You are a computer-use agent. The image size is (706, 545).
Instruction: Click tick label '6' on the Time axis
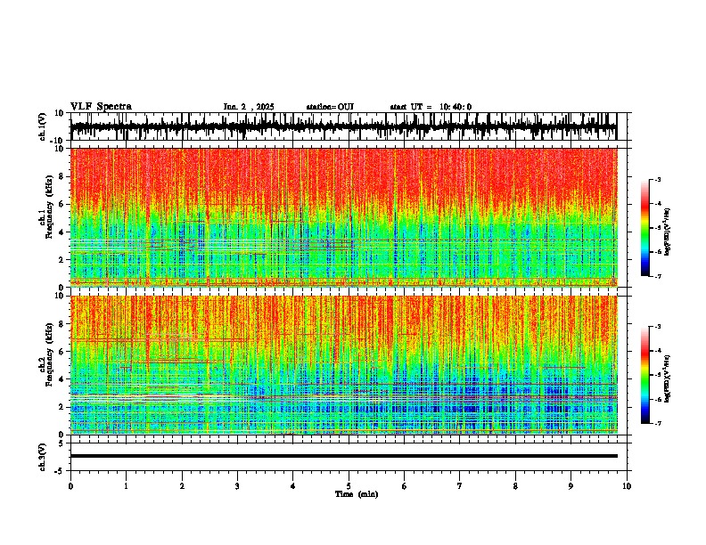click(405, 486)
